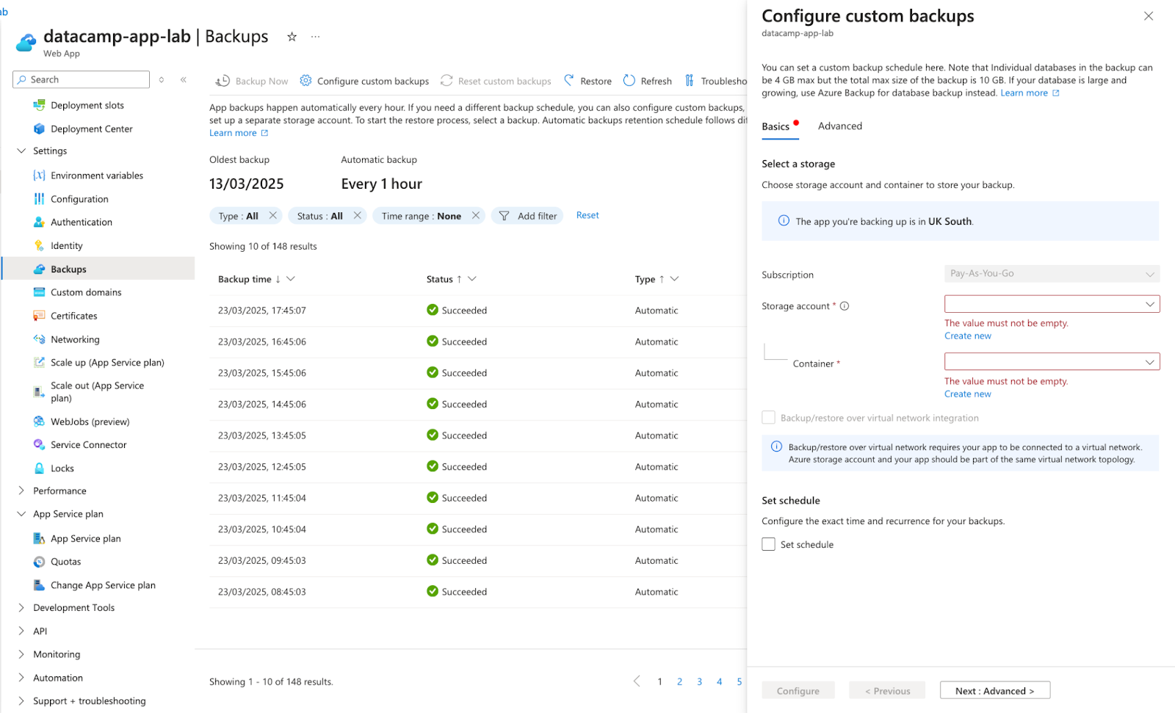Select Backups in the sidebar menu
This screenshot has width=1175, height=713.
tap(98, 269)
